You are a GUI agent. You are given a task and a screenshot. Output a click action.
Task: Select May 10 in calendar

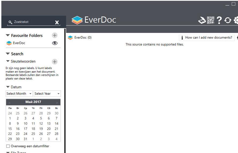pyautogui.click(x=25, y=123)
